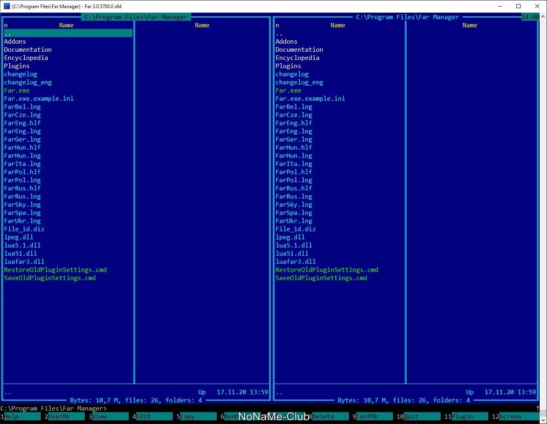Screen dimensions: 547x424
Task: Click the sort letter 'n' in the left panel header
Action: 6,25
